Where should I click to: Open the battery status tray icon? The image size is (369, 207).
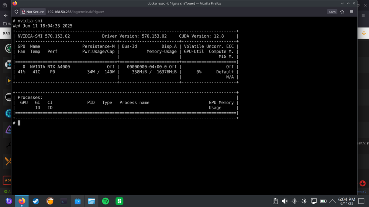323,201
